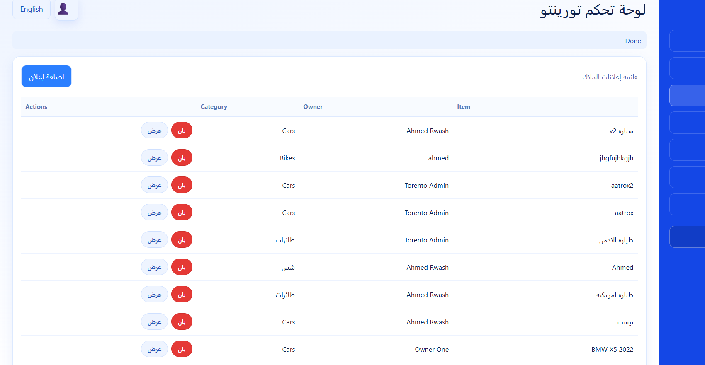
Task: Click the Bikes category cell
Action: click(x=287, y=158)
